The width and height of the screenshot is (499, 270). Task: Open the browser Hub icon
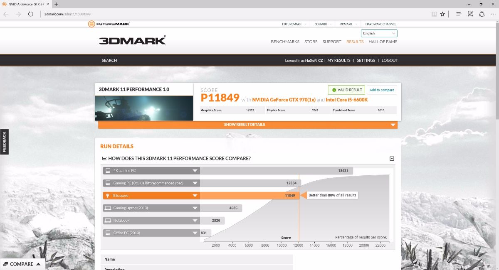point(459,14)
